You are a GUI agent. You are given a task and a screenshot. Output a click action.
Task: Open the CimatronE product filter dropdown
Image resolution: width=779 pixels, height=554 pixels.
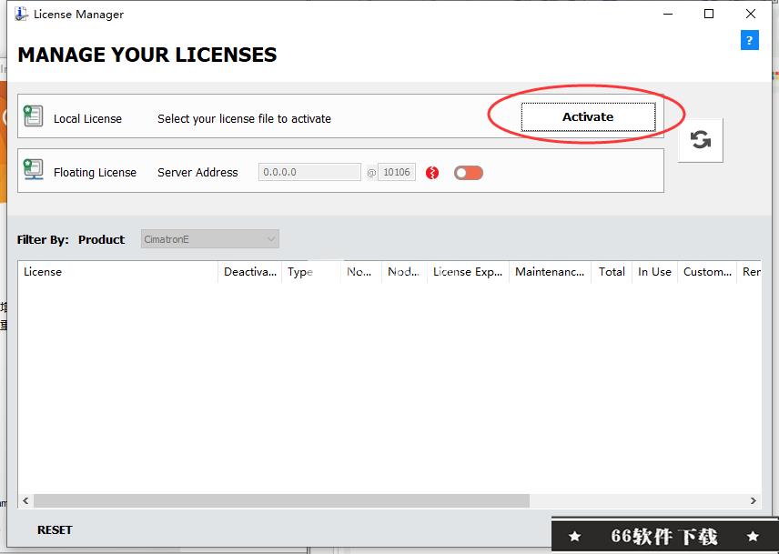209,239
